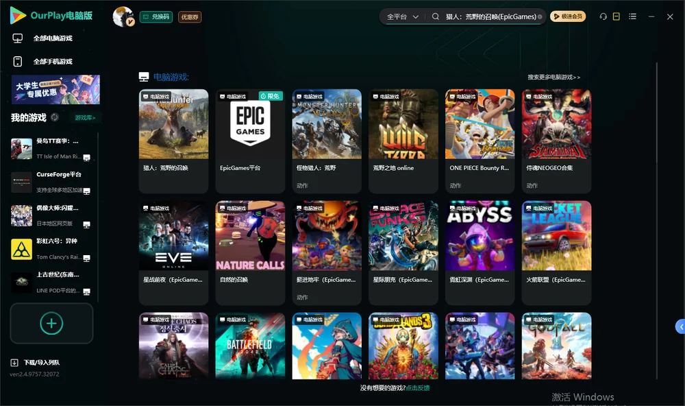Click the search magnifier icon

pos(436,16)
